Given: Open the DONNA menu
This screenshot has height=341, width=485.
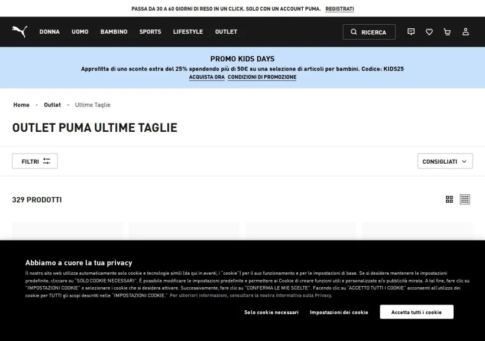Looking at the screenshot, I should (50, 31).
